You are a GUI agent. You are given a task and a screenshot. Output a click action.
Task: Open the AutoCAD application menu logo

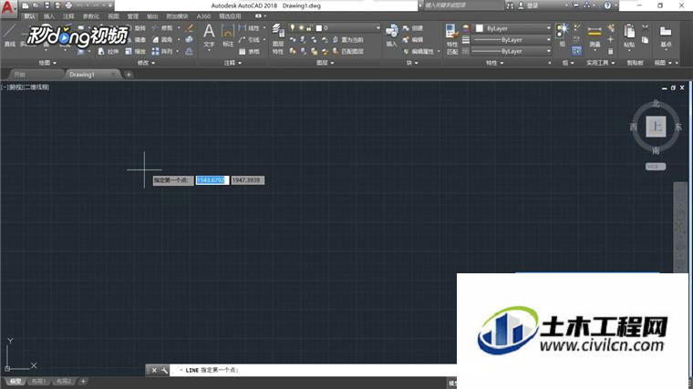pyautogui.click(x=7, y=7)
